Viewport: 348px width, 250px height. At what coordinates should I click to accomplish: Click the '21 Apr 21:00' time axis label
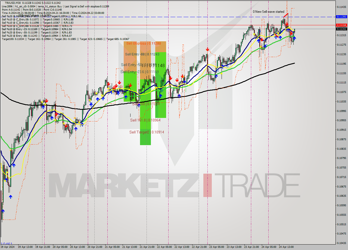coord(147,247)
